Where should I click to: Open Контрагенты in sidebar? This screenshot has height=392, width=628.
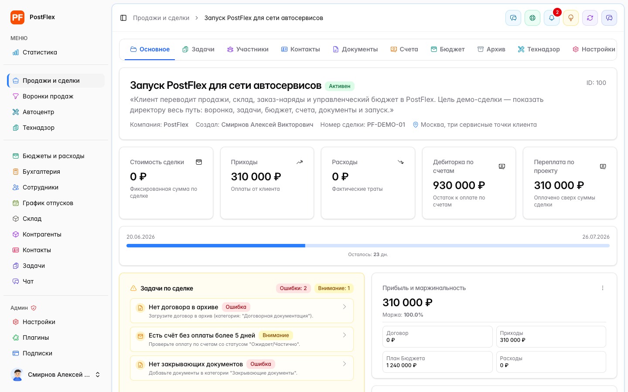[x=56, y=234]
